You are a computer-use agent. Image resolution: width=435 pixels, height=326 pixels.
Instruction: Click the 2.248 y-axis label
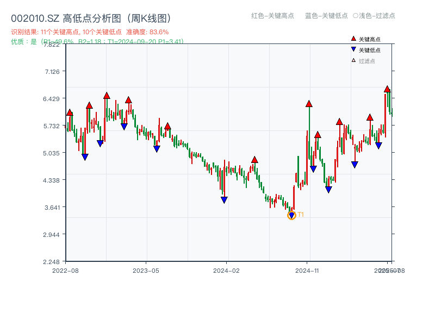pyautogui.click(x=51, y=262)
